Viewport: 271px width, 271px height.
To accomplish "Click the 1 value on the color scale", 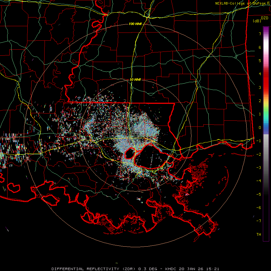I will [x=260, y=114].
